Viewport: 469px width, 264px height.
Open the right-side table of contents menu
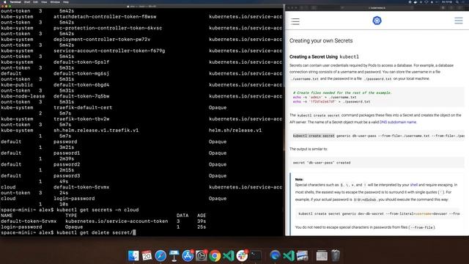coord(459,21)
